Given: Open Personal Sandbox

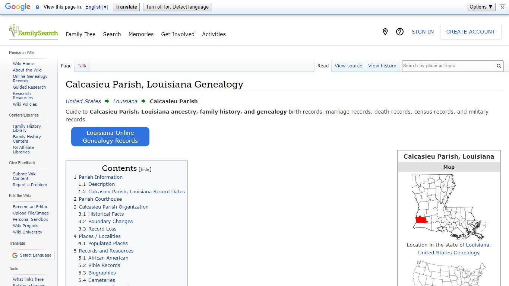Looking at the screenshot, I should pos(30,219).
